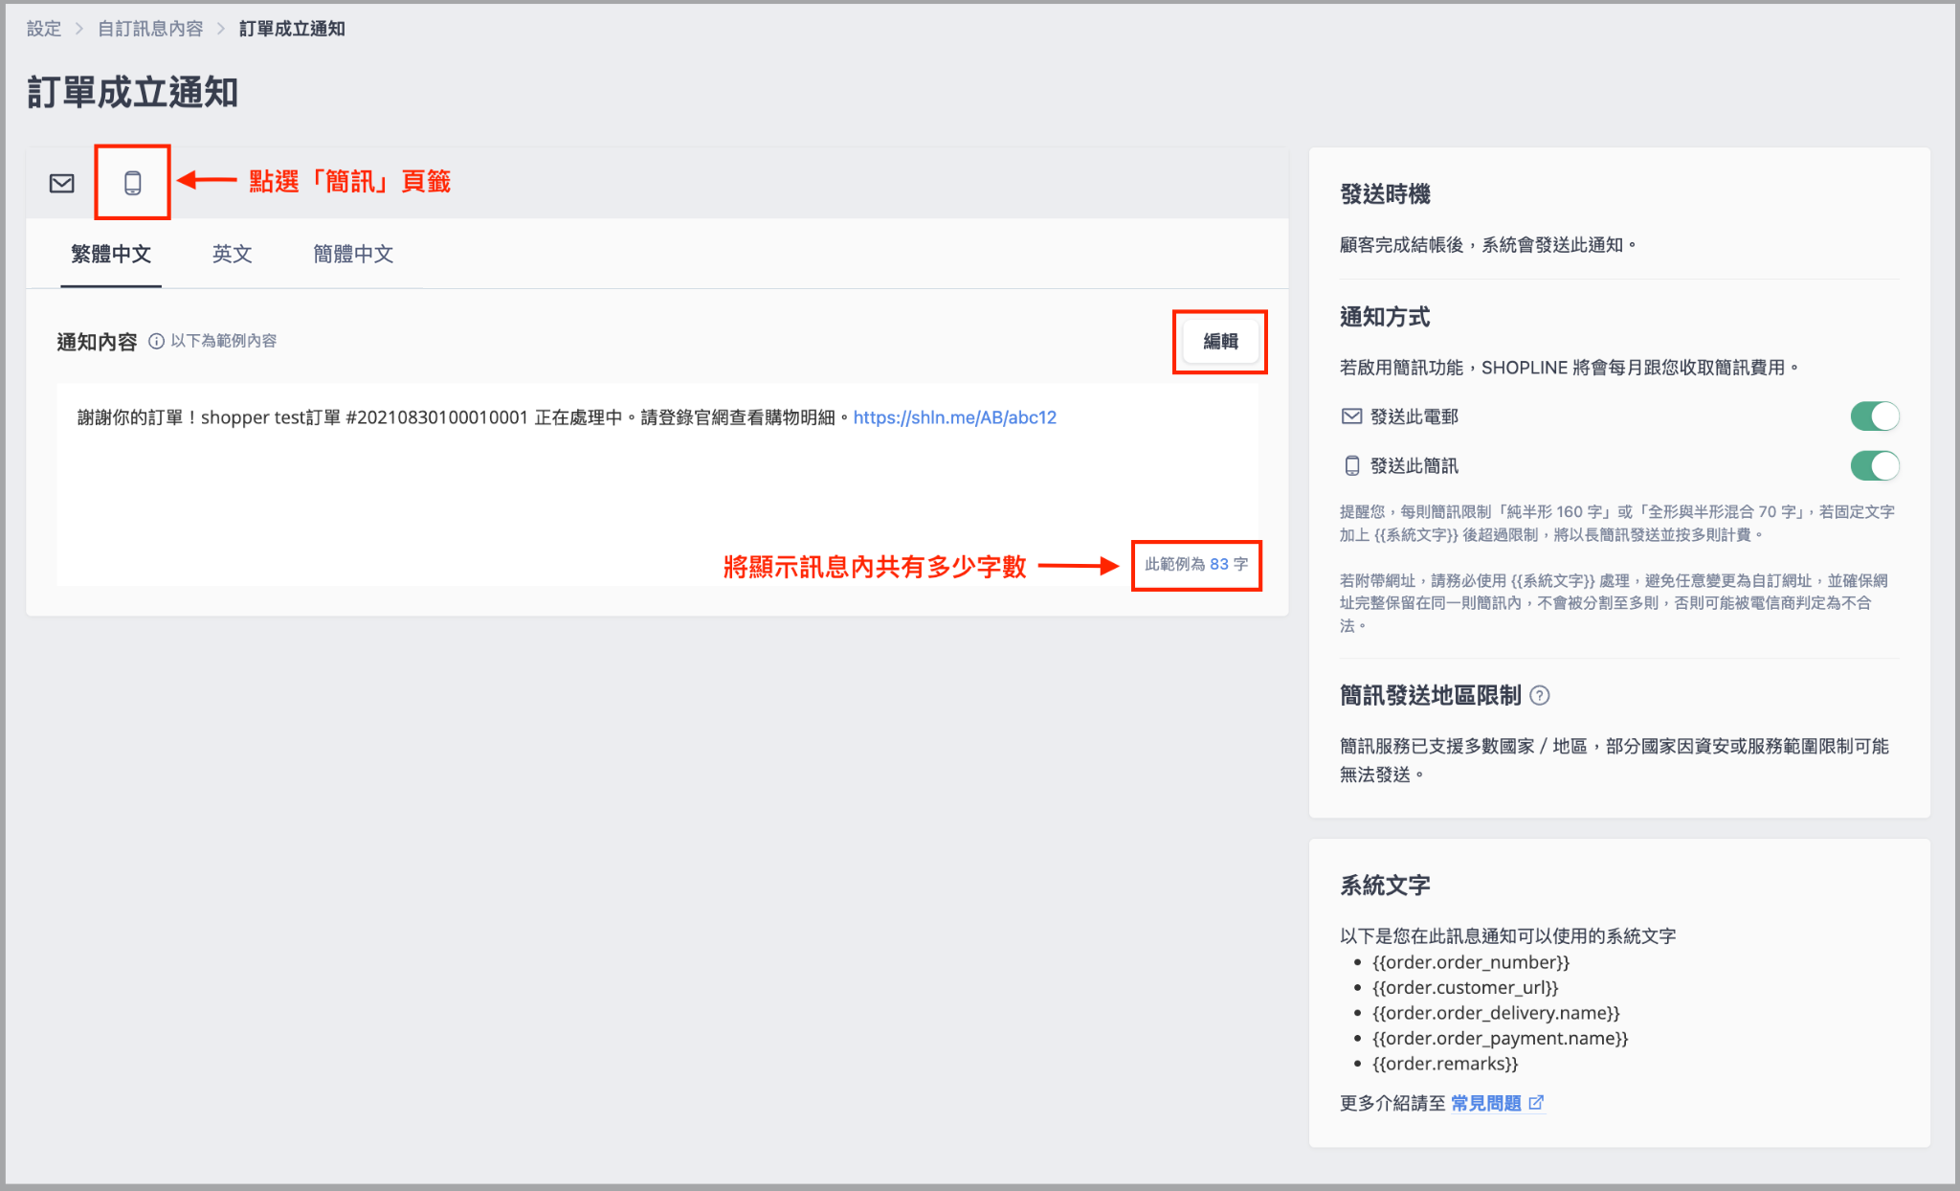Switch to the email notification tab icon
This screenshot has width=1960, height=1191.
pyautogui.click(x=62, y=183)
